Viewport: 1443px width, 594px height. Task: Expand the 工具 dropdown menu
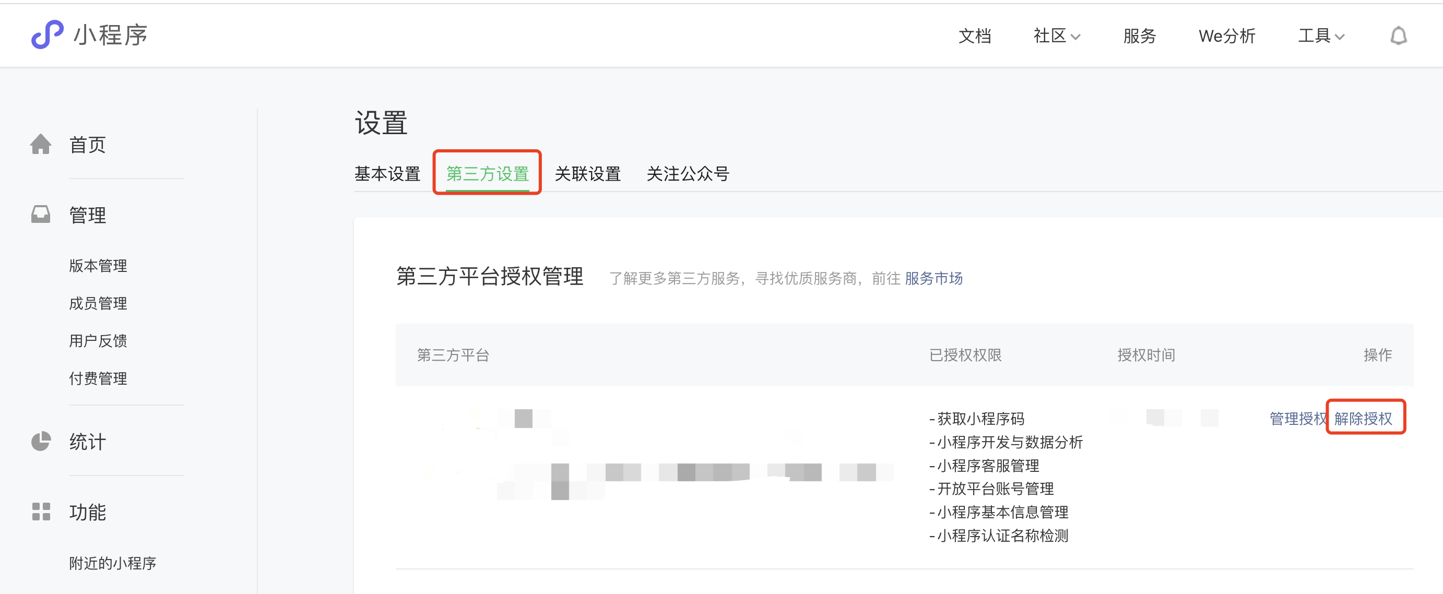pyautogui.click(x=1320, y=36)
